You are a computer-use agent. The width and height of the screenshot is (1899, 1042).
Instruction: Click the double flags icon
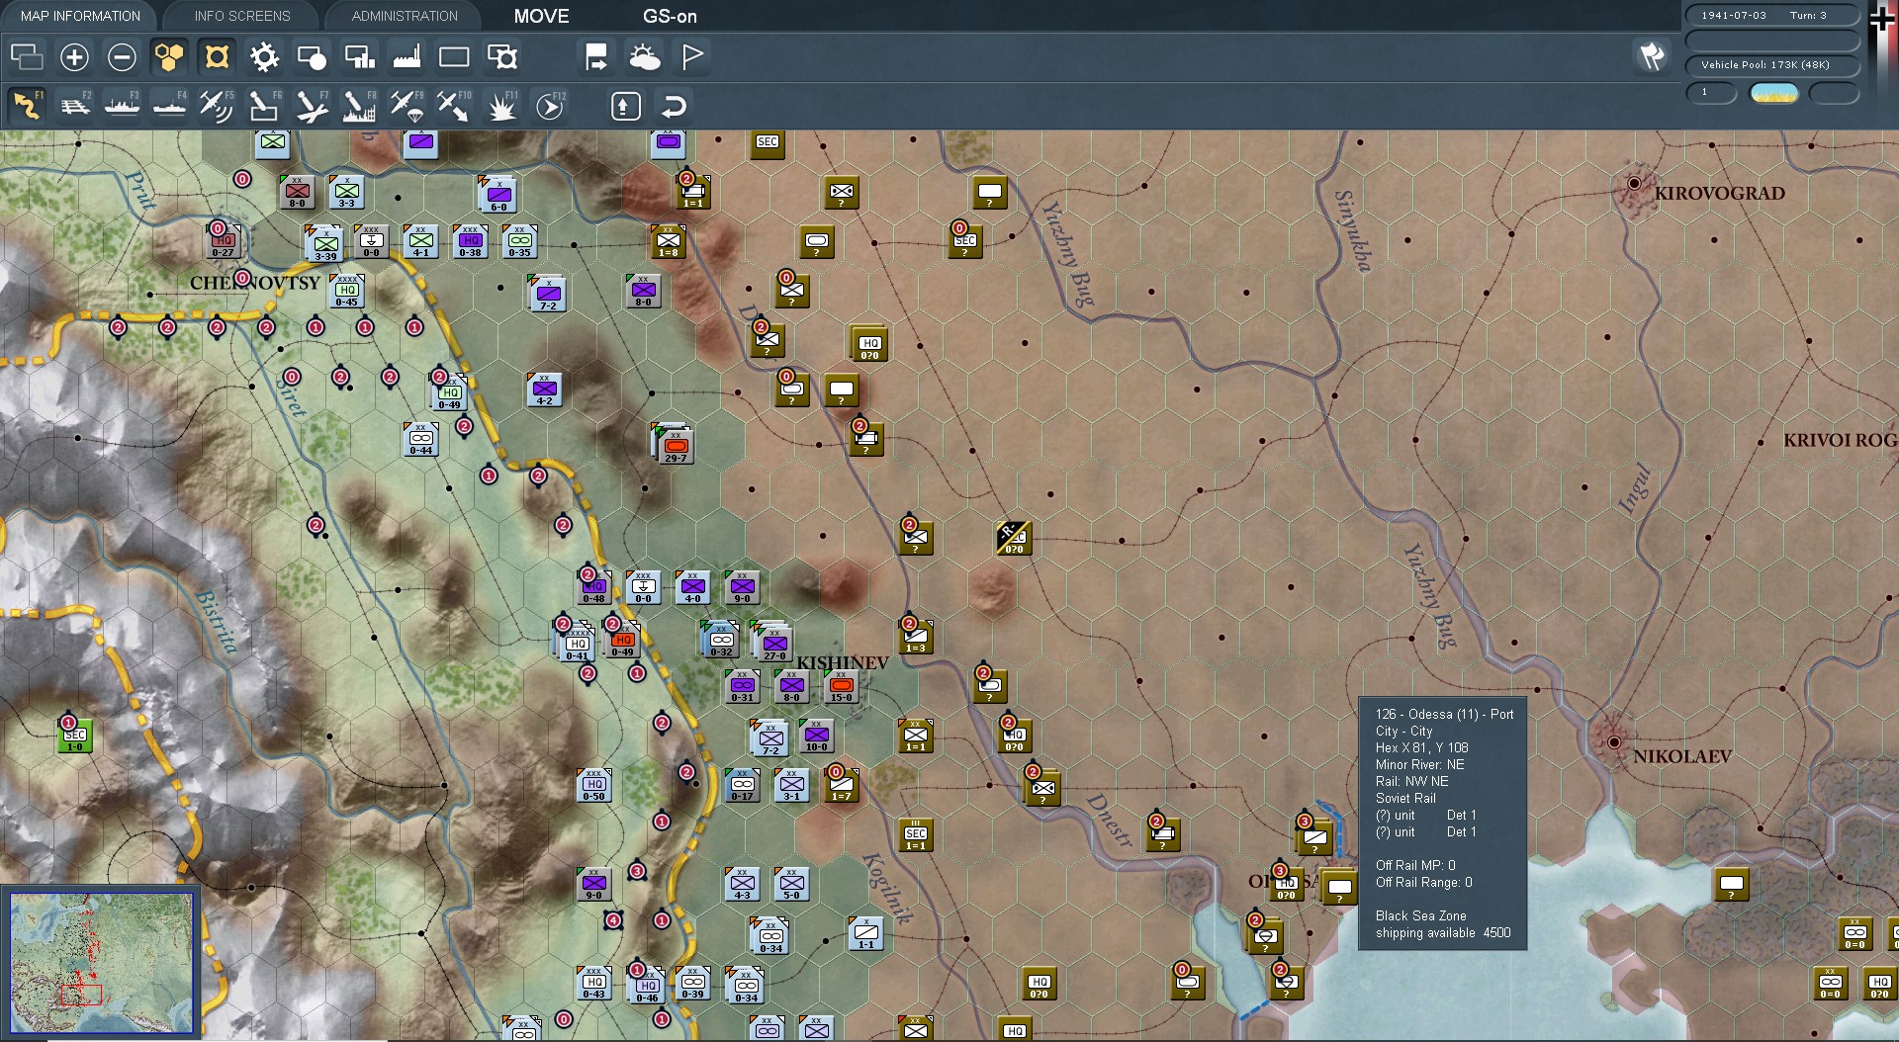tap(1652, 56)
